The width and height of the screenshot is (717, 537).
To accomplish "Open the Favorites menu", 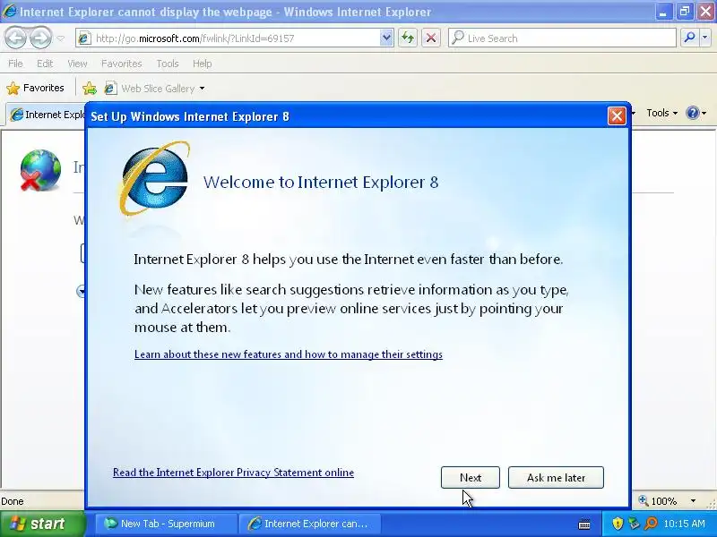I will pyautogui.click(x=122, y=64).
